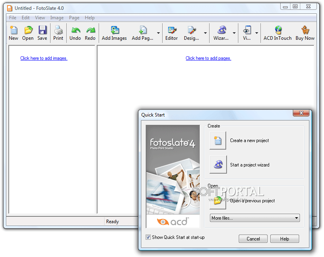This screenshot has width=324, height=257.
Task: Click the Undo arrow icon
Action: tap(75, 30)
